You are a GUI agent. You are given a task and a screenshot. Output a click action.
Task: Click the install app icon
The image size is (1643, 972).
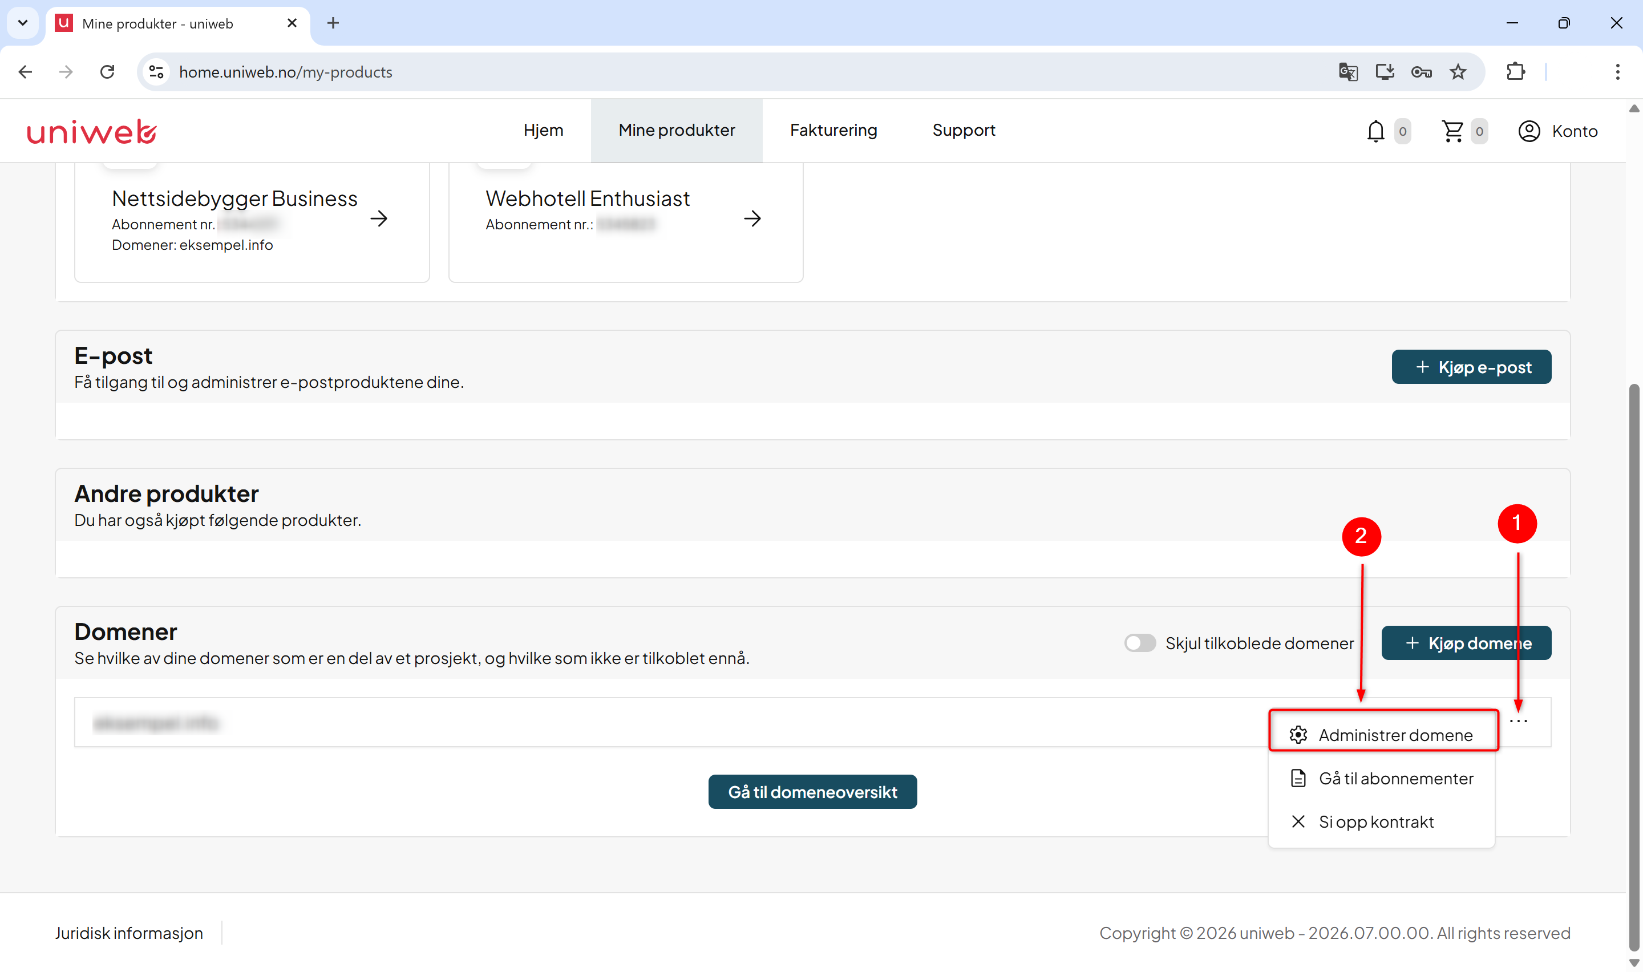1385,72
